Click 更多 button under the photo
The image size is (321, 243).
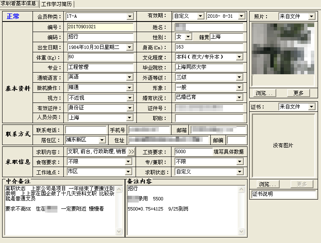coord(298,93)
